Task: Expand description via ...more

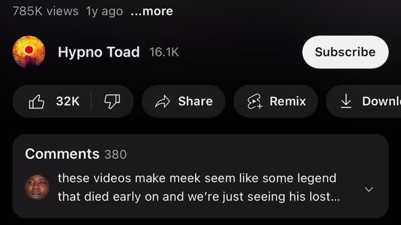Action: (152, 11)
